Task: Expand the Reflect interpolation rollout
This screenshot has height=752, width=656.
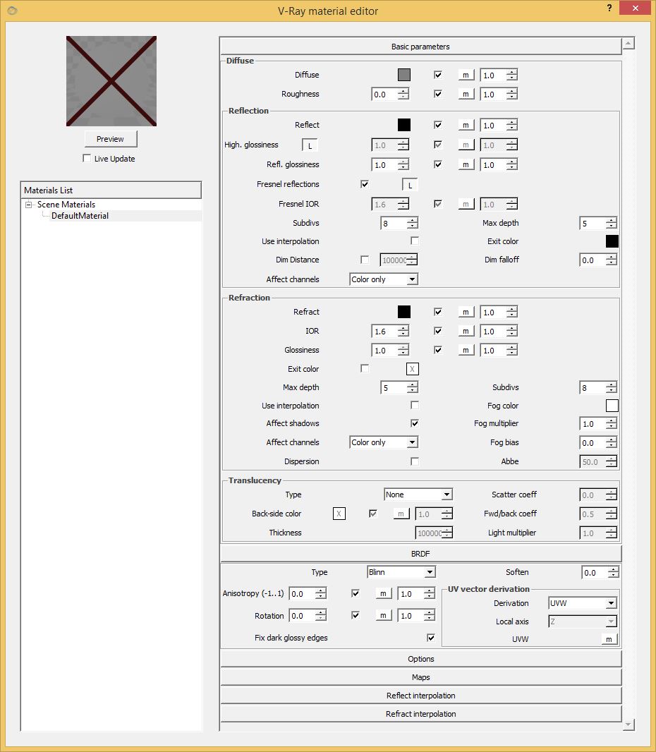Action: point(420,696)
